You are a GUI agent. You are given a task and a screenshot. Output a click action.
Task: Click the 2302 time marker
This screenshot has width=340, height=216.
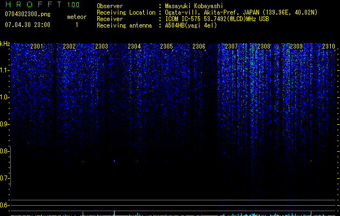pos(69,46)
